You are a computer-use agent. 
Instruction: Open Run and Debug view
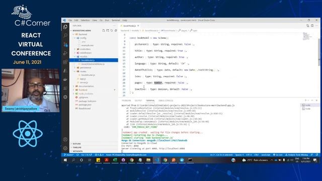(65, 53)
